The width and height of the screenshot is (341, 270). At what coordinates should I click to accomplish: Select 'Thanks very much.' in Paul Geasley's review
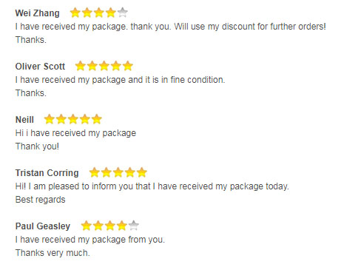pos(53,253)
